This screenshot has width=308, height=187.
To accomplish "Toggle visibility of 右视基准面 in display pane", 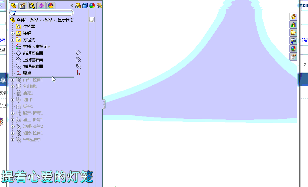I will [x=78, y=66].
